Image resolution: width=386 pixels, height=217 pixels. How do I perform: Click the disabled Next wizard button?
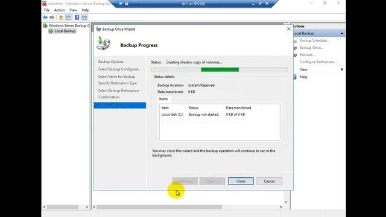click(212, 181)
